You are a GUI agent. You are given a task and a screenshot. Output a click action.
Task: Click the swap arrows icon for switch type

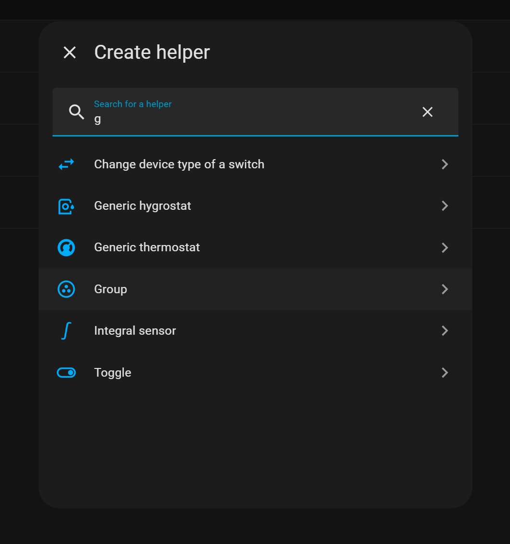[x=66, y=164]
